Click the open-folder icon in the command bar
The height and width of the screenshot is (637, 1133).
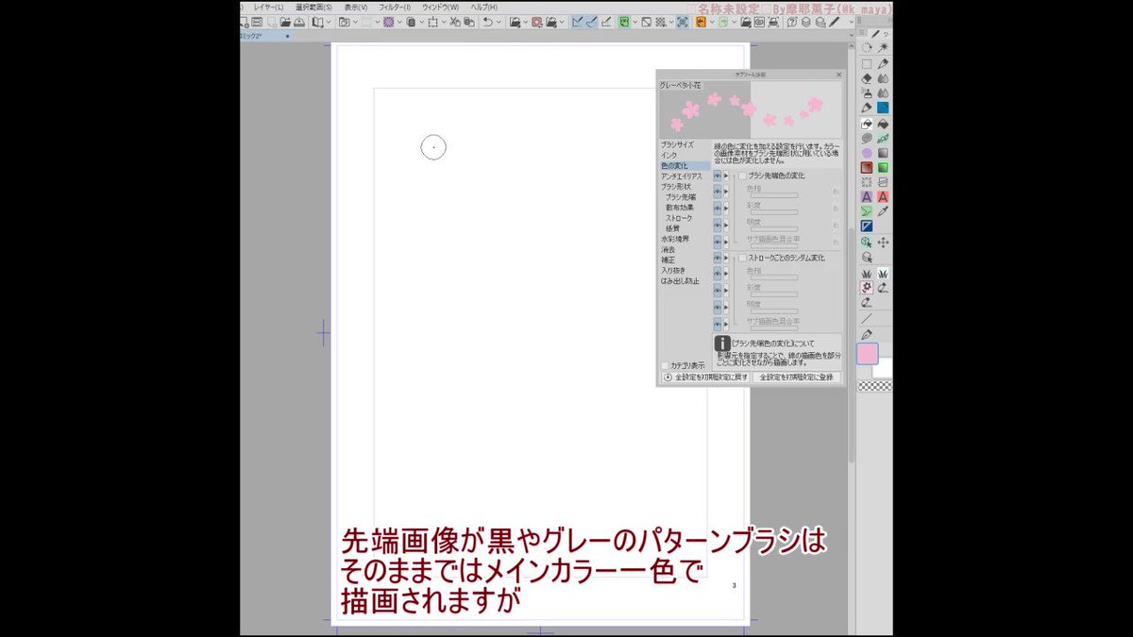285,21
